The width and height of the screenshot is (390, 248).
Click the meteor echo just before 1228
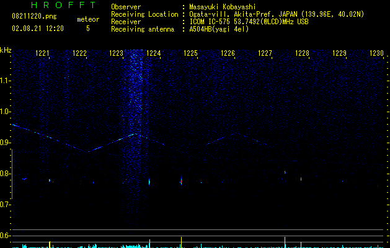(x=301, y=179)
